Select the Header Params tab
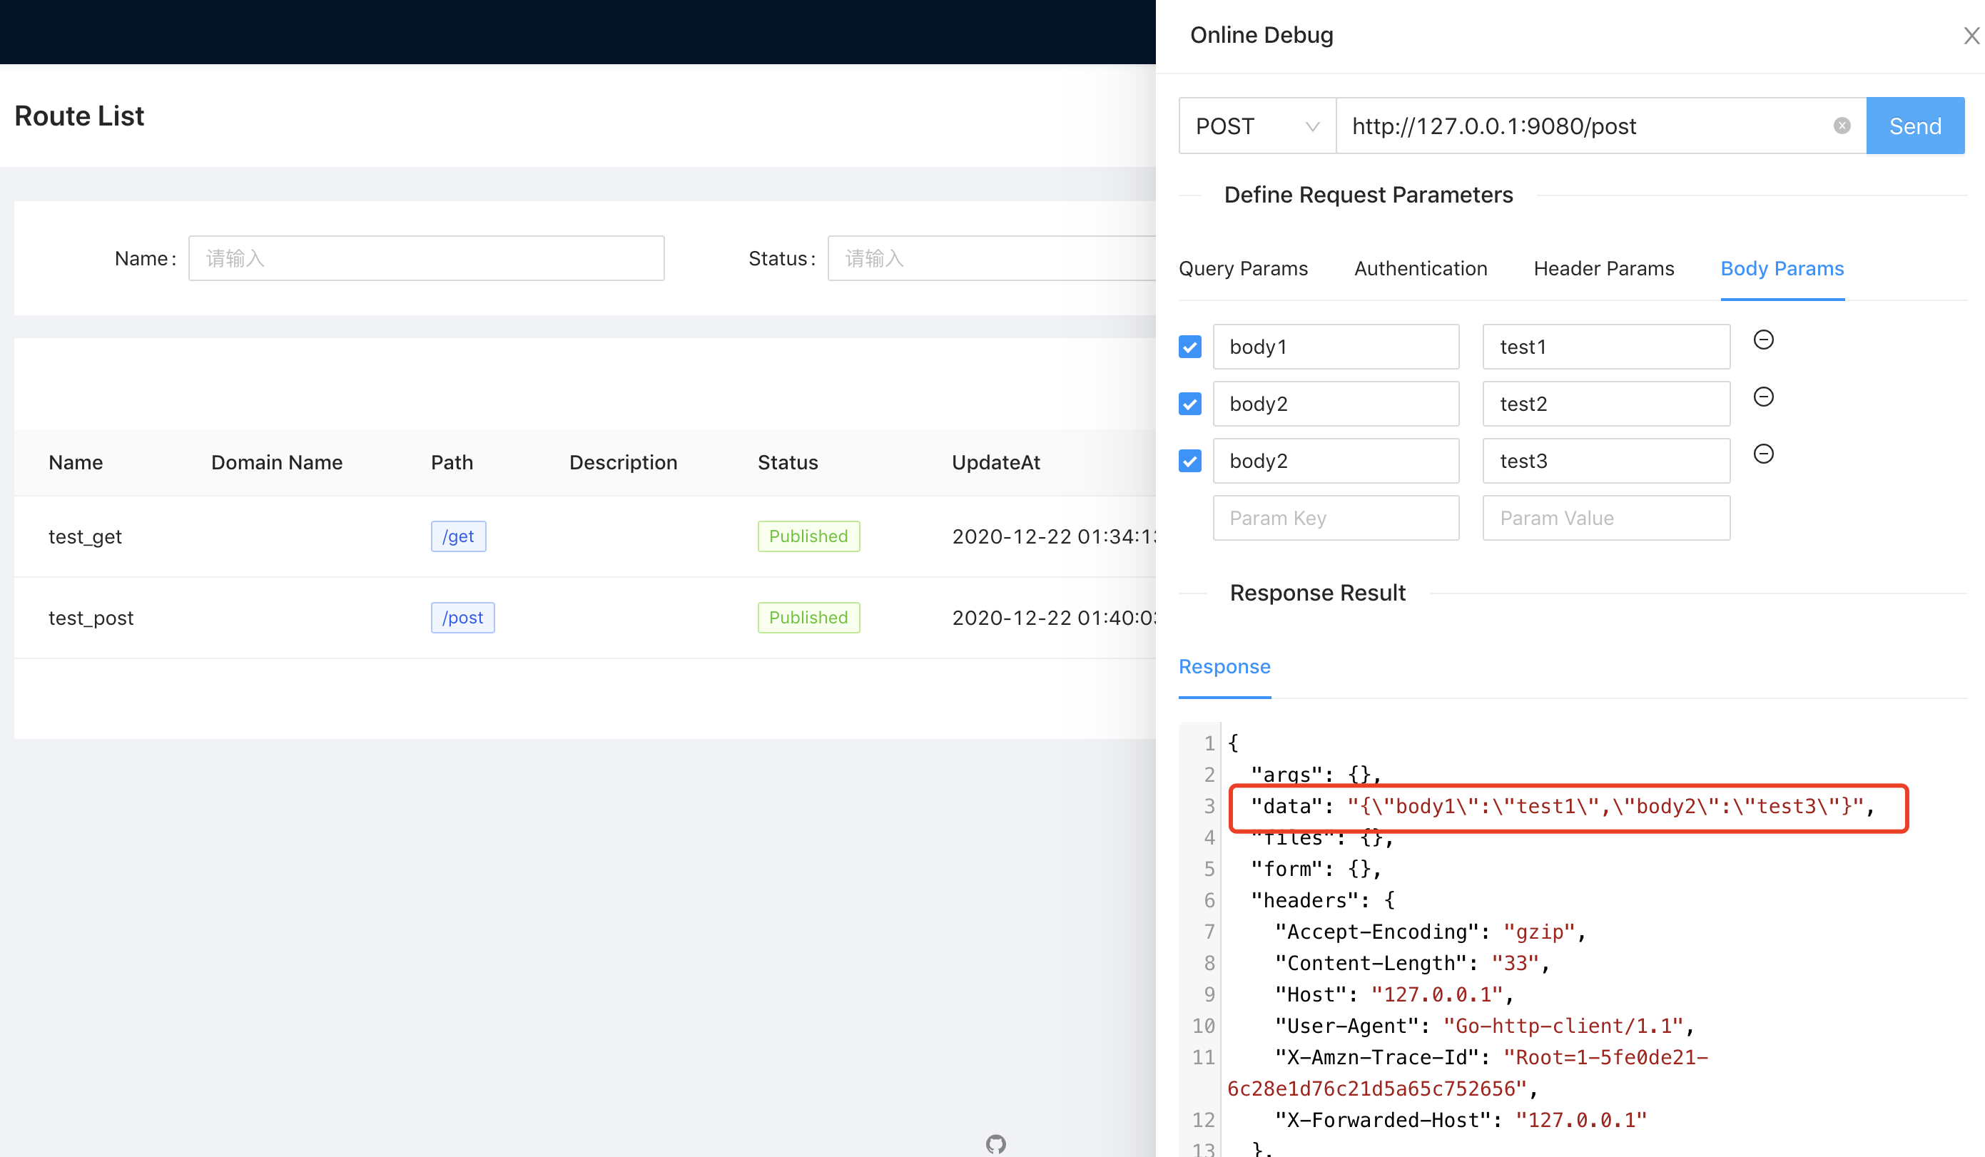This screenshot has width=1985, height=1157. point(1603,269)
